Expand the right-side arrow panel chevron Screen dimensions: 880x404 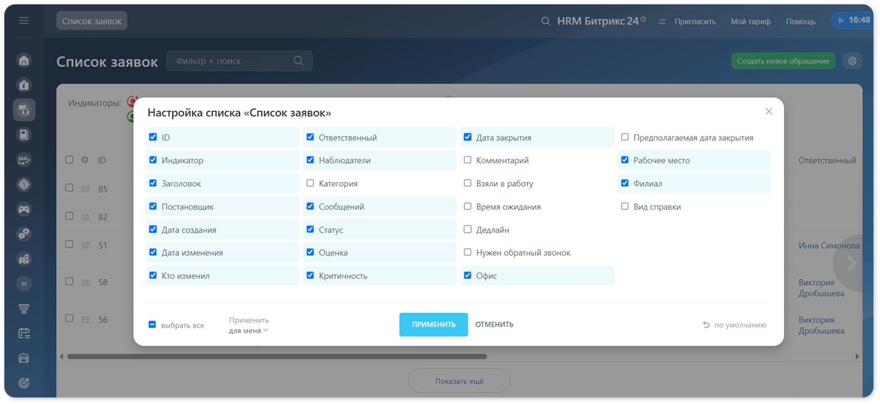[851, 263]
